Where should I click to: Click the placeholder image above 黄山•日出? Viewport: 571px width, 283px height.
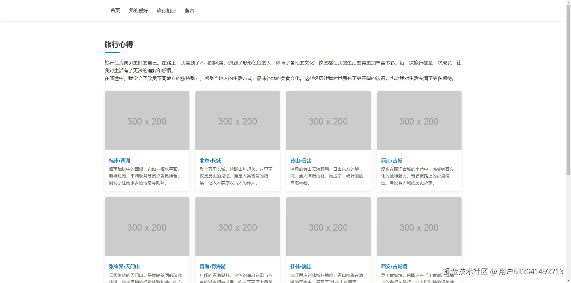click(x=328, y=120)
